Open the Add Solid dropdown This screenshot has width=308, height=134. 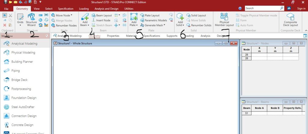[180, 20]
